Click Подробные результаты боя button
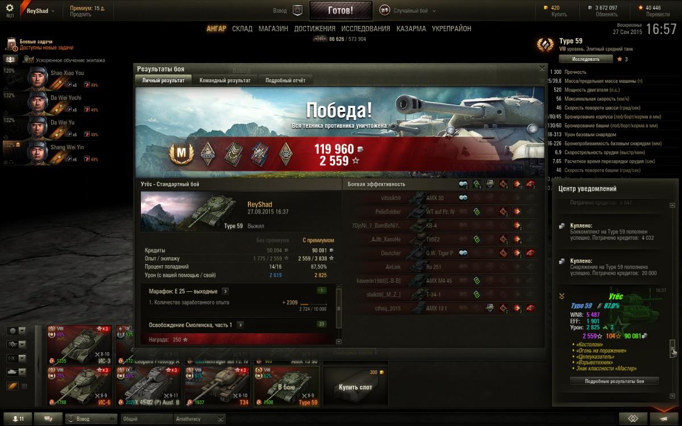682x426 pixels. pos(614,381)
